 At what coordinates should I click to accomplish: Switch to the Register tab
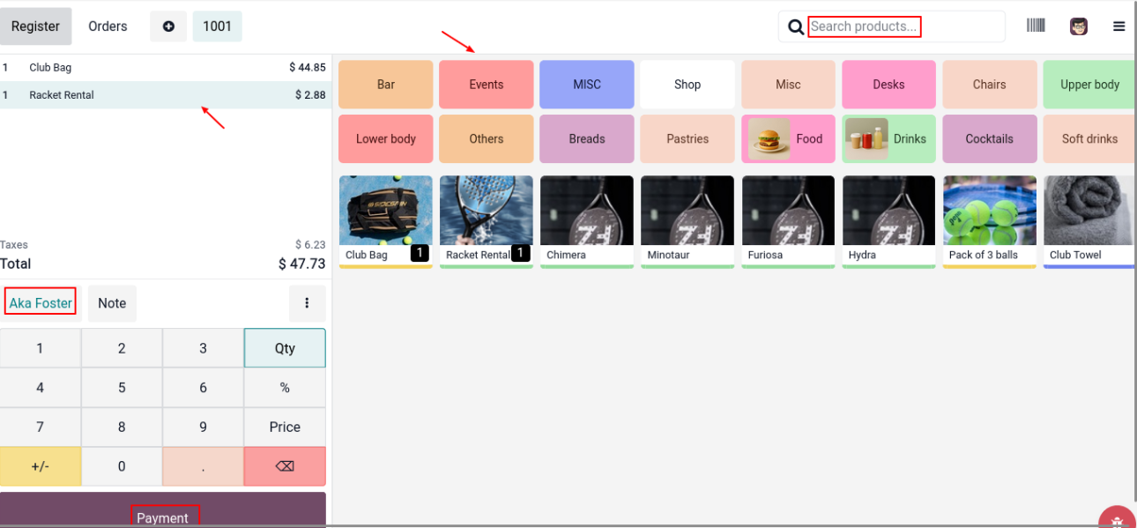pyautogui.click(x=35, y=26)
